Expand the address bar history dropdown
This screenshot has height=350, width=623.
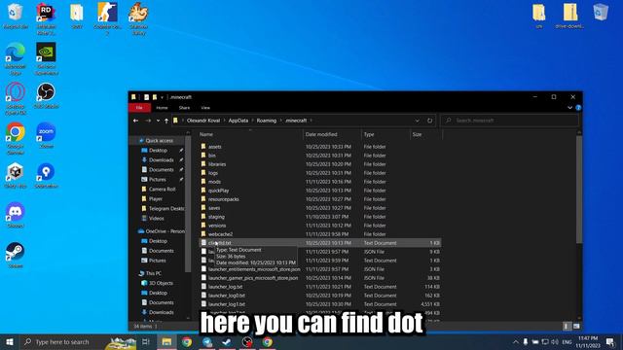point(417,121)
